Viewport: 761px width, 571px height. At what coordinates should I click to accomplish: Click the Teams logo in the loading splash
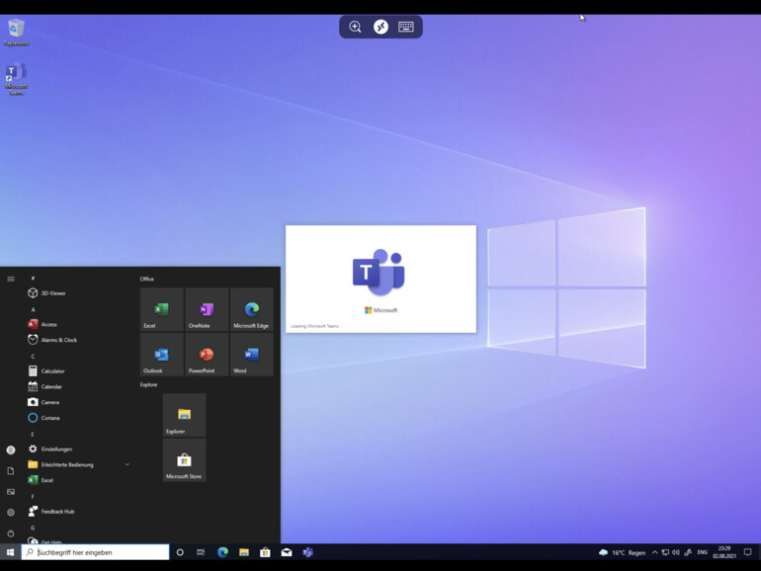pyautogui.click(x=379, y=272)
